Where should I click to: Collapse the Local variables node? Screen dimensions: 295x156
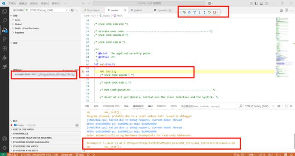(x=13, y=20)
